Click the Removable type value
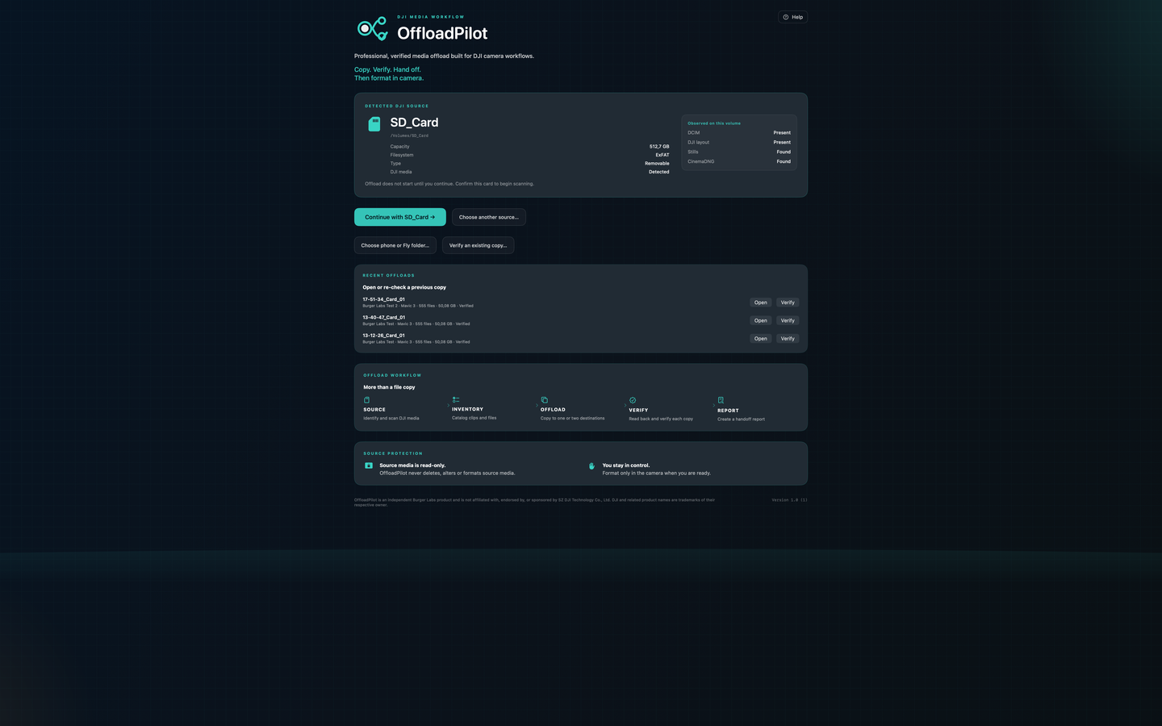The image size is (1162, 726). click(x=657, y=164)
